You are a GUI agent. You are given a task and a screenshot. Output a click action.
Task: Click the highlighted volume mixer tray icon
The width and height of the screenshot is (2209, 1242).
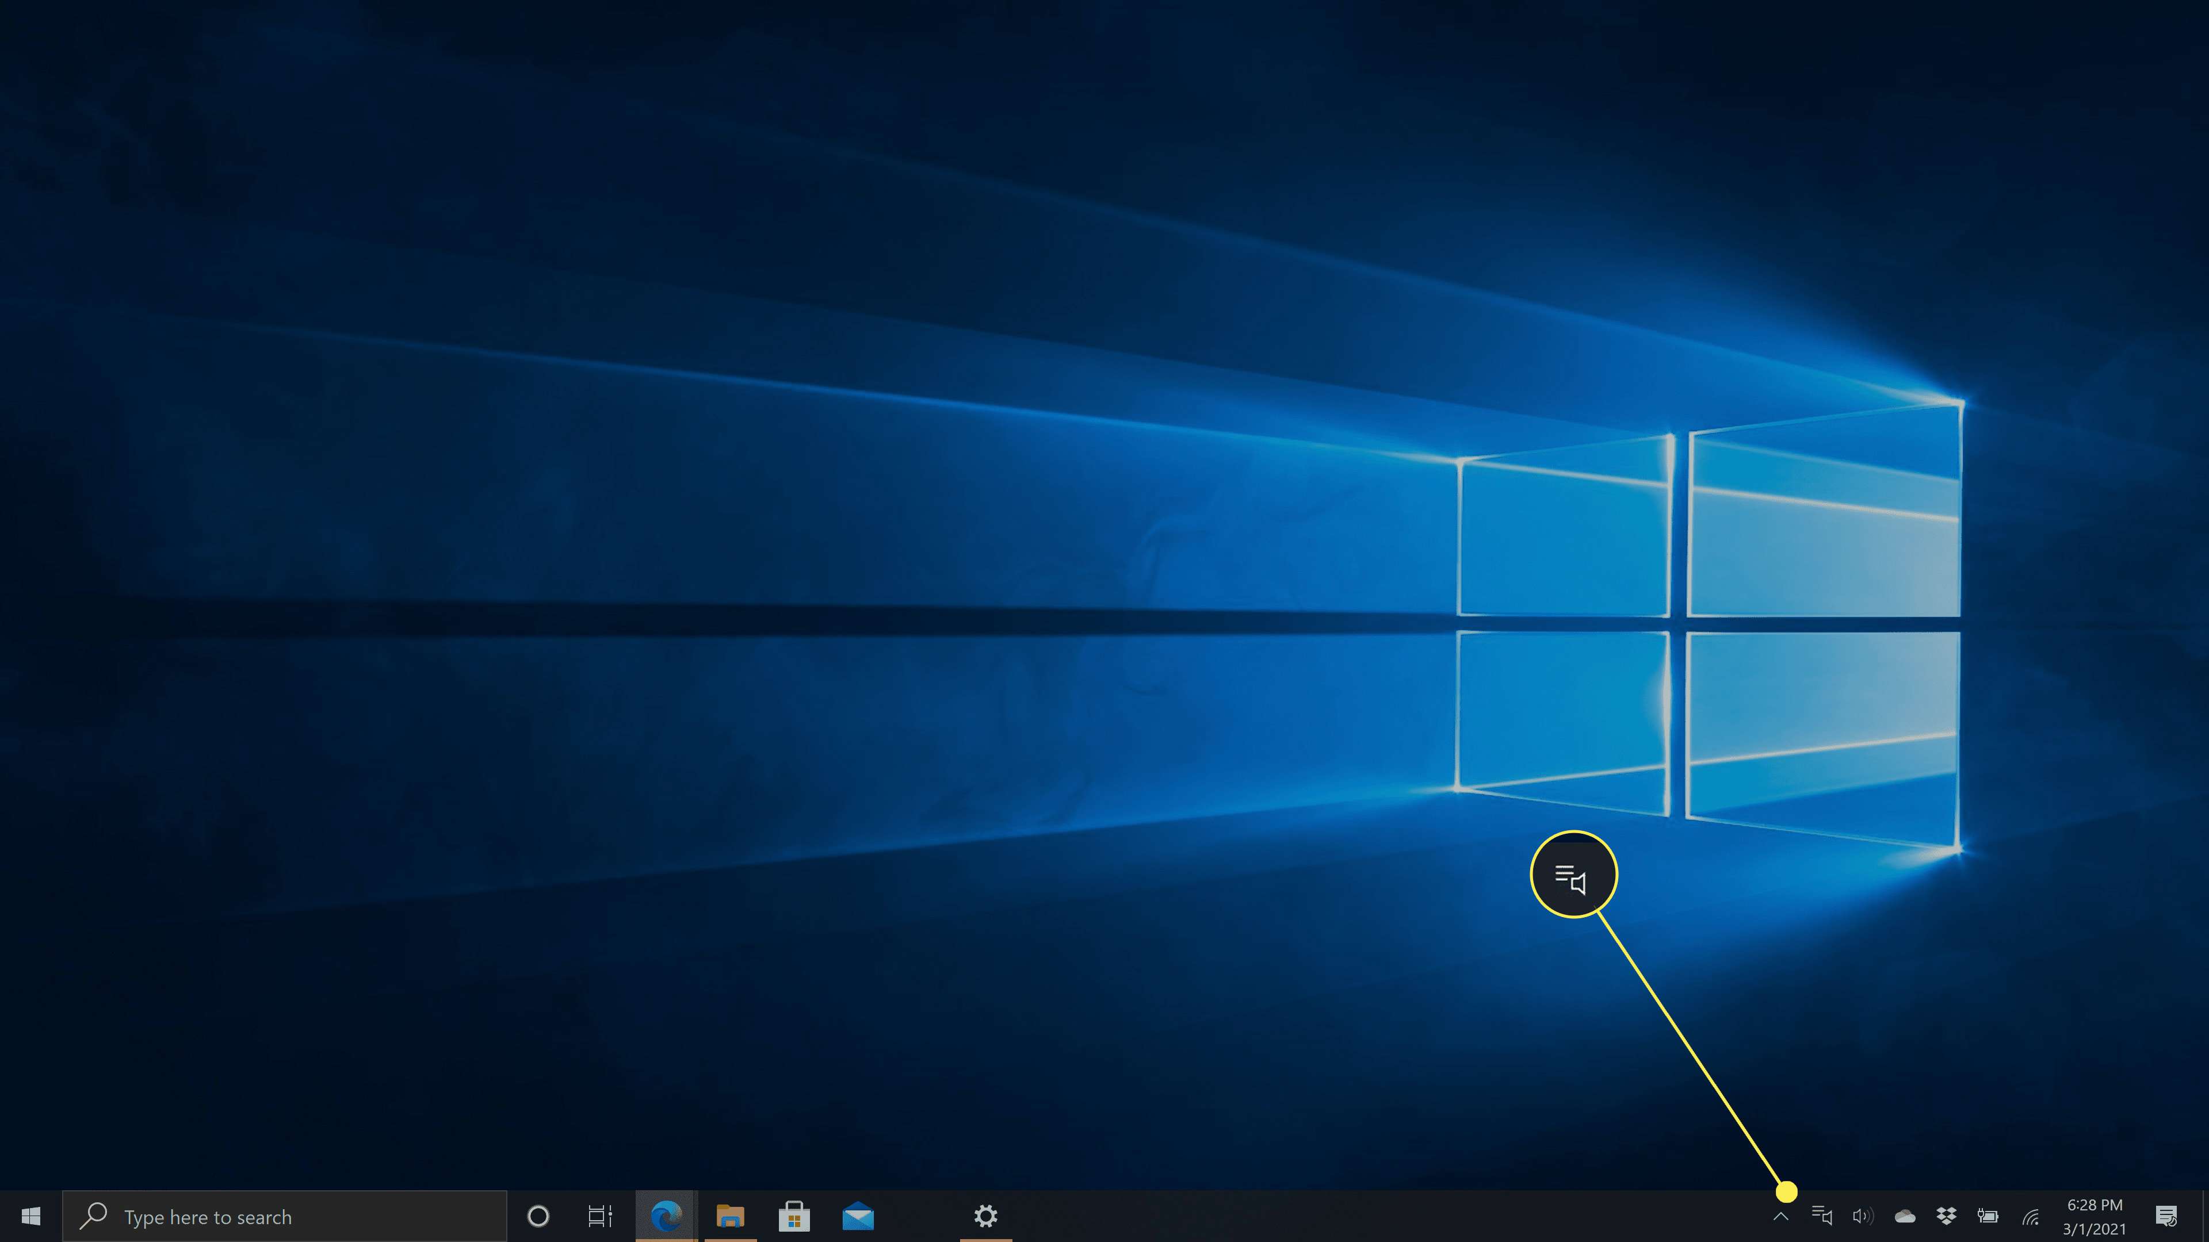pyautogui.click(x=1821, y=1216)
